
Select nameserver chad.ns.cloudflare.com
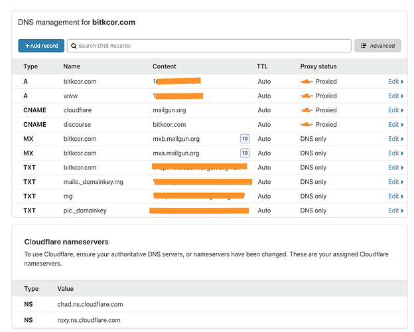tap(90, 304)
